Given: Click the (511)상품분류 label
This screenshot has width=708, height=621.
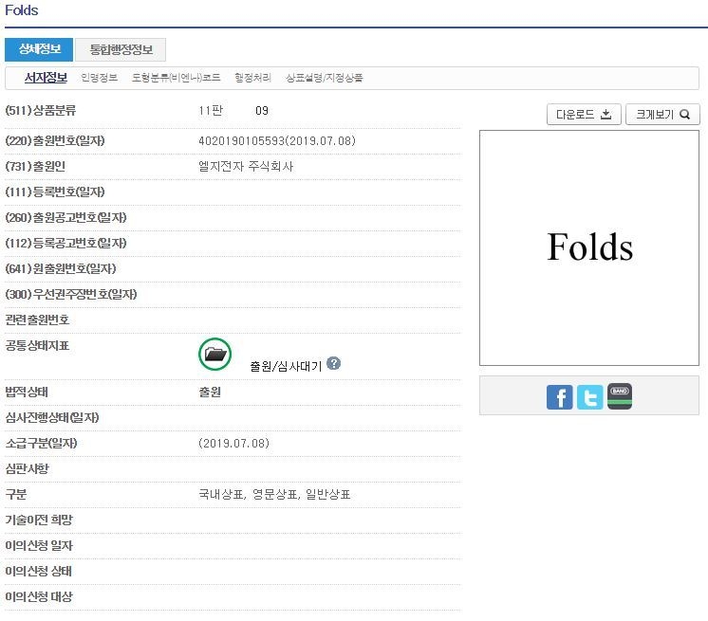Looking at the screenshot, I should coord(41,111).
